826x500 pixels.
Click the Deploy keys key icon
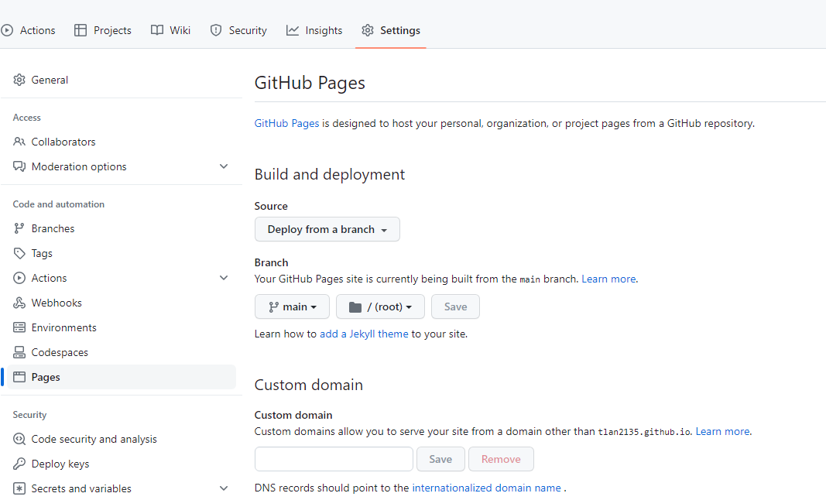[x=19, y=464]
